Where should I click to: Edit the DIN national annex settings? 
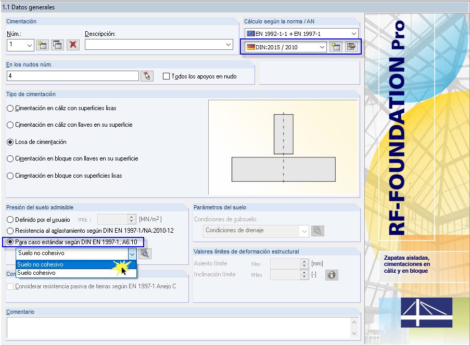[352, 47]
